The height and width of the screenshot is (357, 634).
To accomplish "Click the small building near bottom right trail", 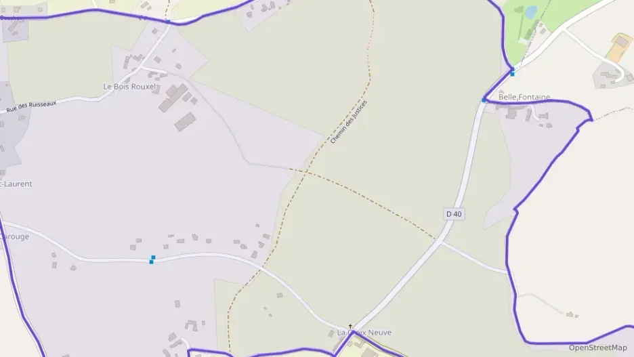I will 570,314.
